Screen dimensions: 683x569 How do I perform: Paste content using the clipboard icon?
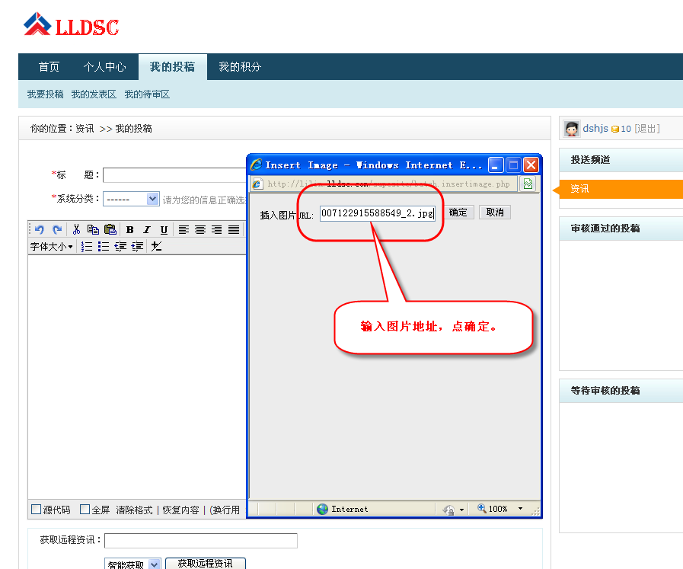[x=110, y=229]
